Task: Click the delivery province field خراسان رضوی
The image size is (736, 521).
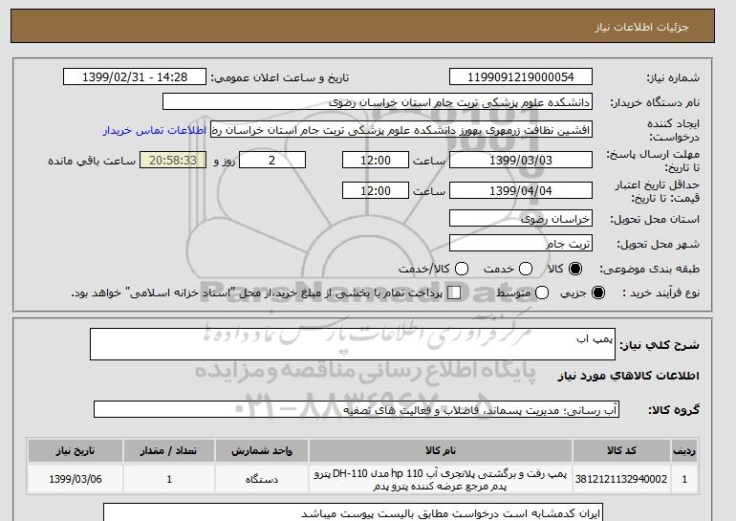Action: coord(521,219)
